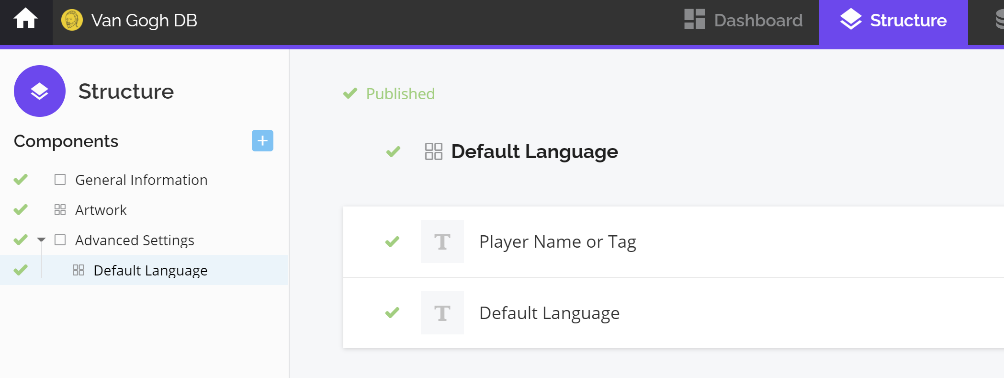Click checkmark next to Advanced Settings
This screenshot has width=1004, height=378.
tap(21, 240)
